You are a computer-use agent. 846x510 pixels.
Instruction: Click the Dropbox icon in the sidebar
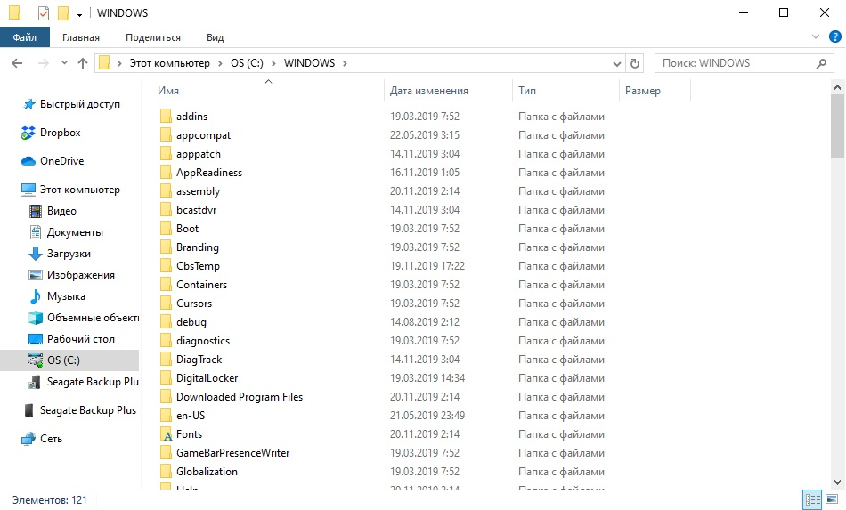click(28, 133)
